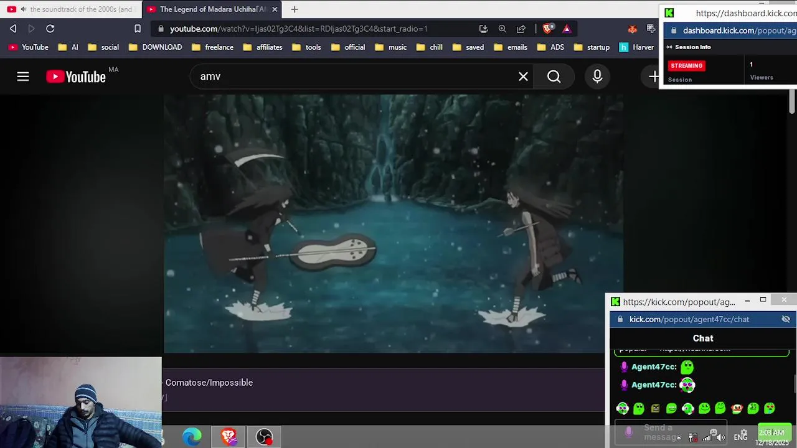Image resolution: width=797 pixels, height=448 pixels.
Task: Open the social bookmarks folder
Action: point(103,47)
